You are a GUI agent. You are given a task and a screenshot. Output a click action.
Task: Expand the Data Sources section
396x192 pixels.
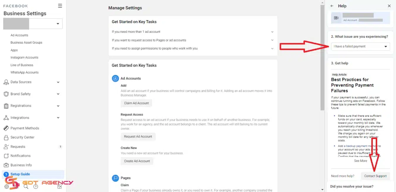tap(58, 82)
